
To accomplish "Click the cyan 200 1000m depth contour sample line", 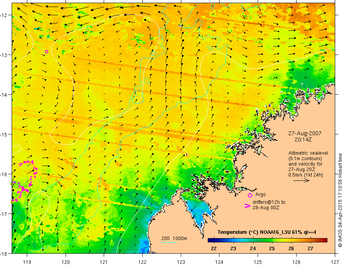I will click(x=169, y=242).
